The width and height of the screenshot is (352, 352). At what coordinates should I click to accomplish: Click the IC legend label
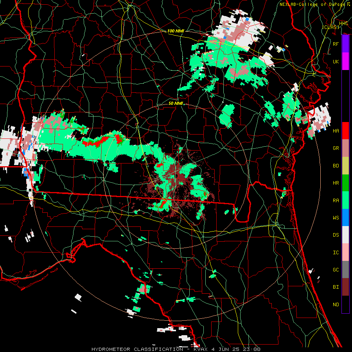click(x=336, y=253)
